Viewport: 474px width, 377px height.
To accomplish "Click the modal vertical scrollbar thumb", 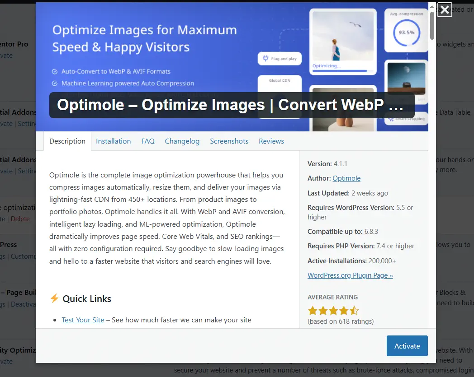I will tap(432, 26).
